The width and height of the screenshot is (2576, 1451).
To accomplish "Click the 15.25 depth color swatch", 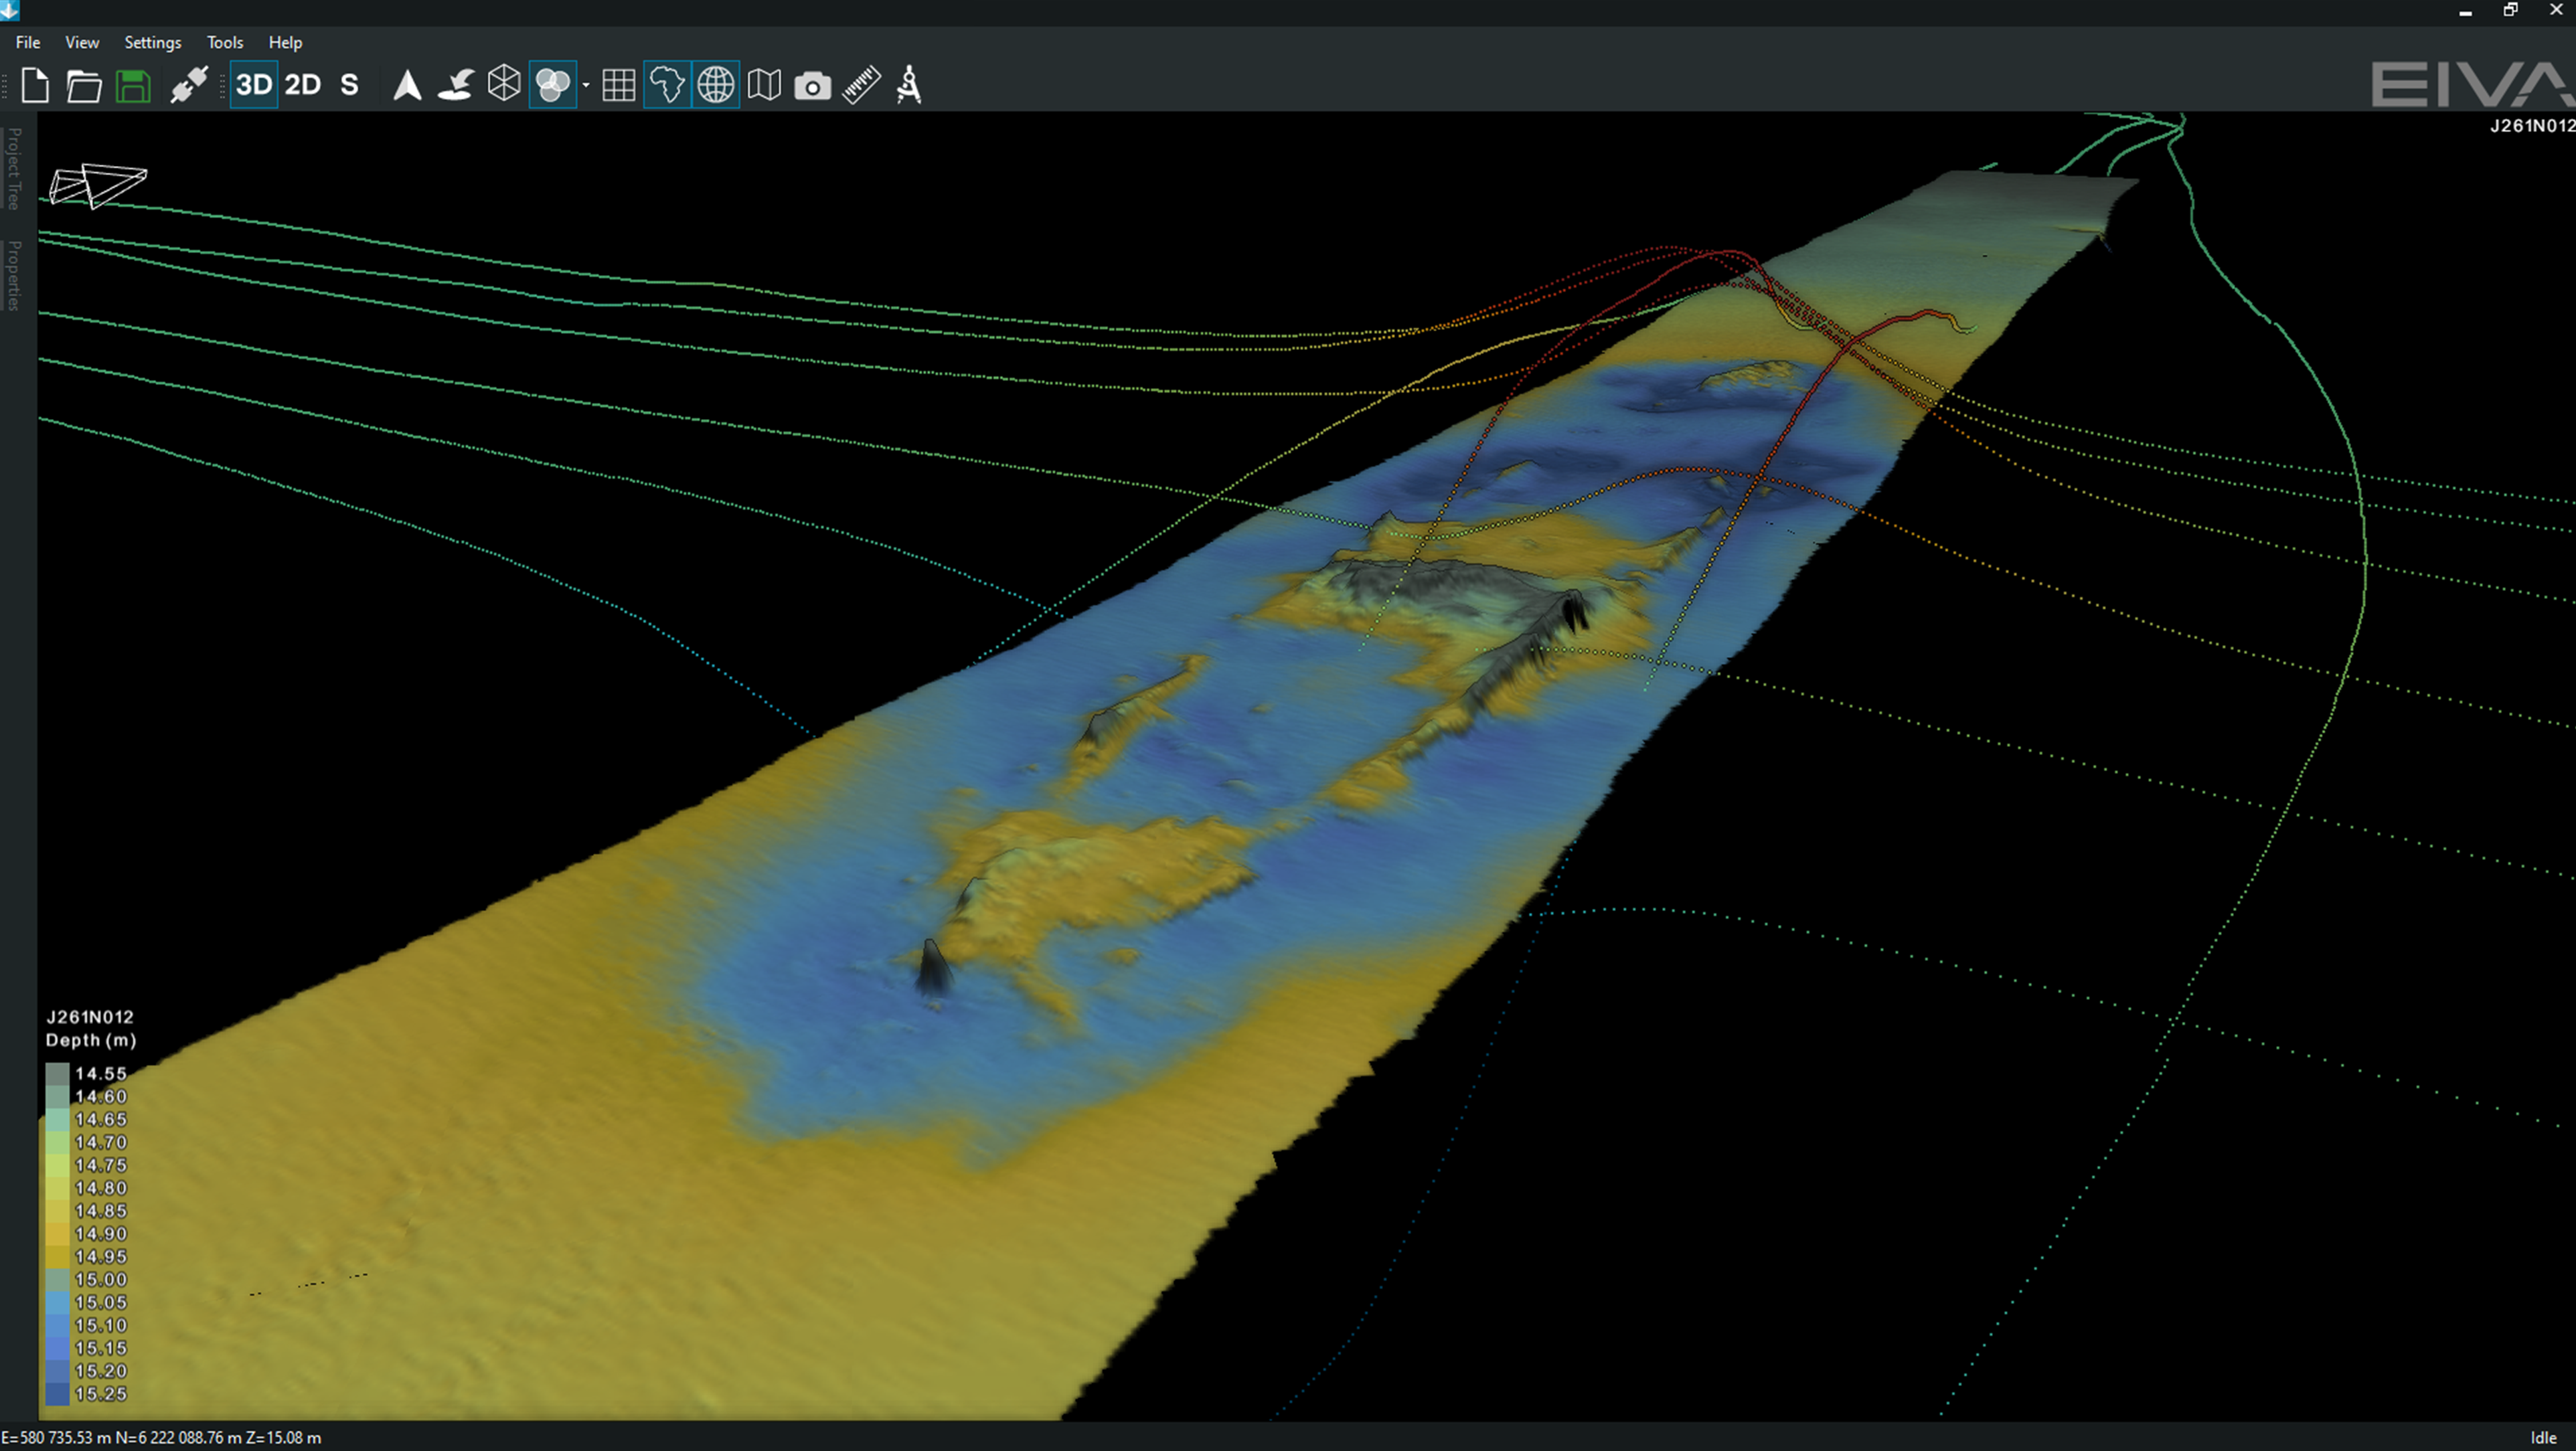I will tap(57, 1394).
